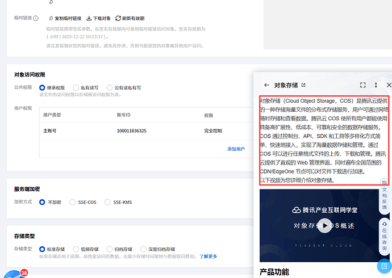Select 继承权限 public permission
Screen dimensions: 392x278
tap(42, 87)
